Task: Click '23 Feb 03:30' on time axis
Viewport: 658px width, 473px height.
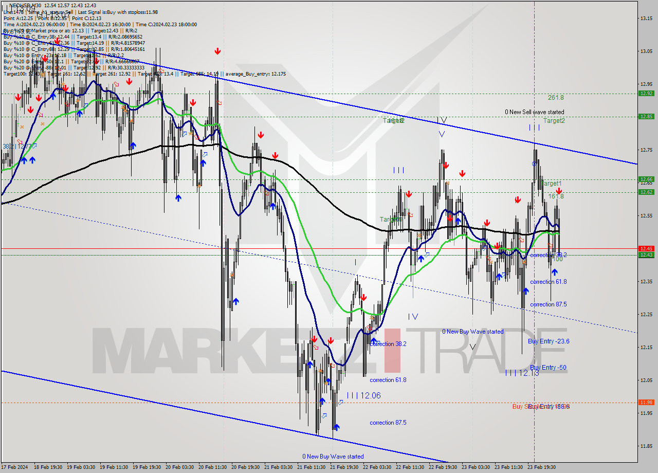Action: point(476,467)
